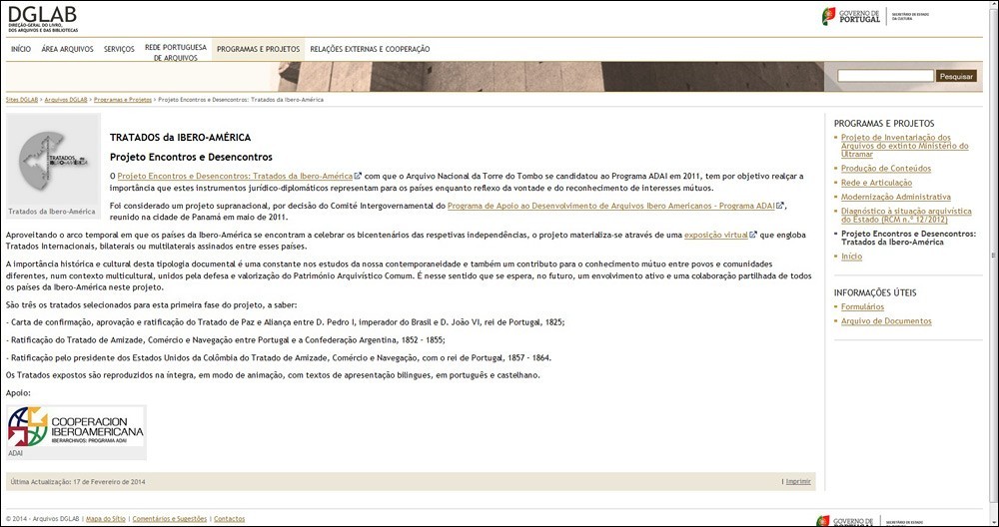This screenshot has width=999, height=527.
Task: Open the INÍCIO menu item
Action: click(21, 49)
